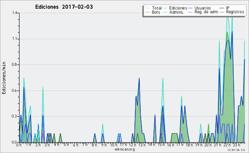Click the 0.8 y-axis value
Screen dimensions: 249x153
pyautogui.click(x=15, y=65)
